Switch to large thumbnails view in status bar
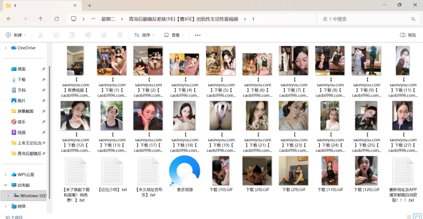This screenshot has height=219, width=423. click(416, 216)
